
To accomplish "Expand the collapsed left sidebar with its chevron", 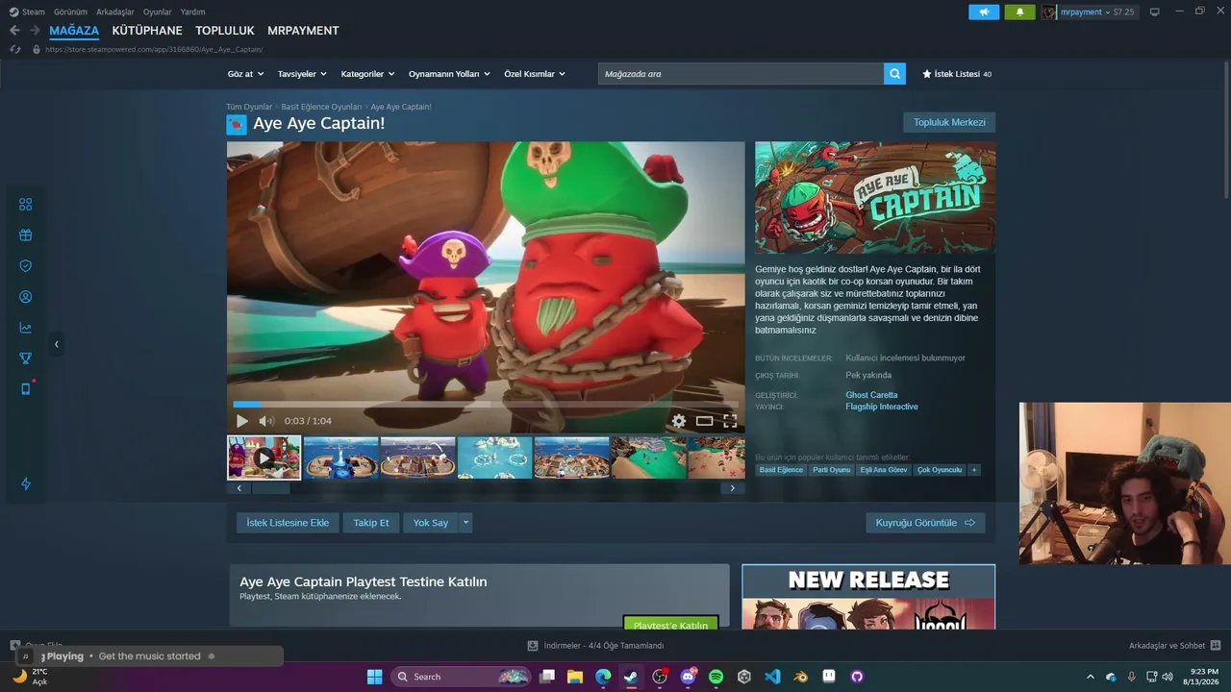I will [x=57, y=344].
